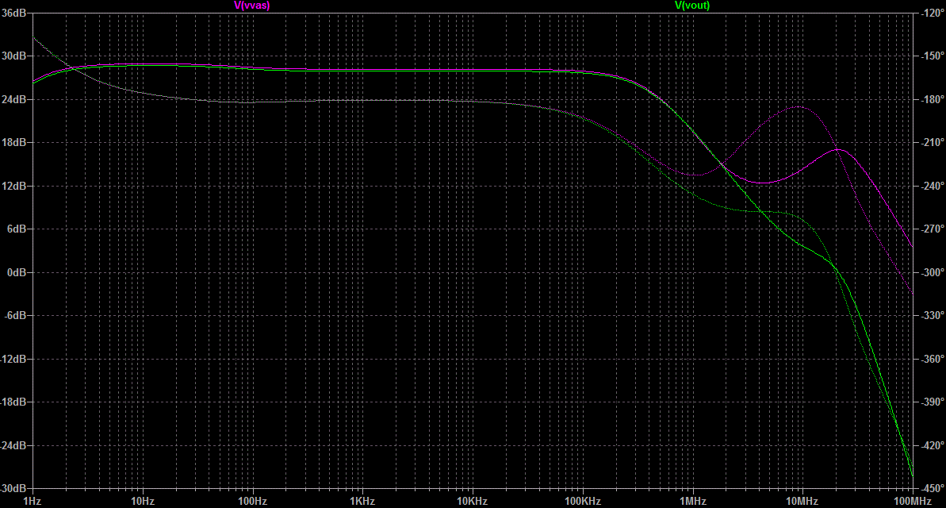This screenshot has width=946, height=508.
Task: Click the -180° phase axis label
Action: (x=933, y=99)
